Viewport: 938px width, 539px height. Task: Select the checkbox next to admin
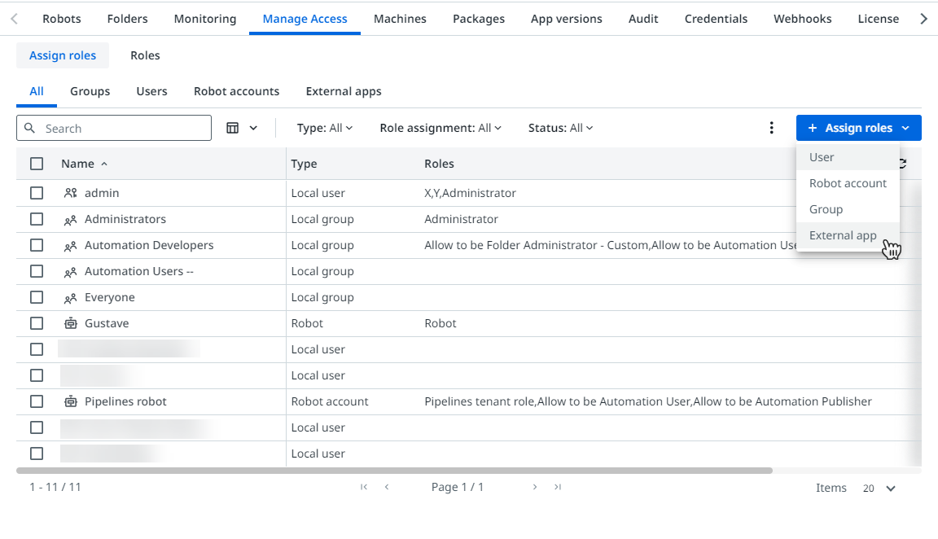37,193
